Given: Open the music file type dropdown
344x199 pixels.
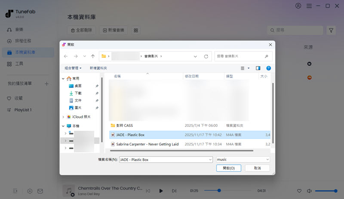Looking at the screenshot, I should (x=243, y=160).
